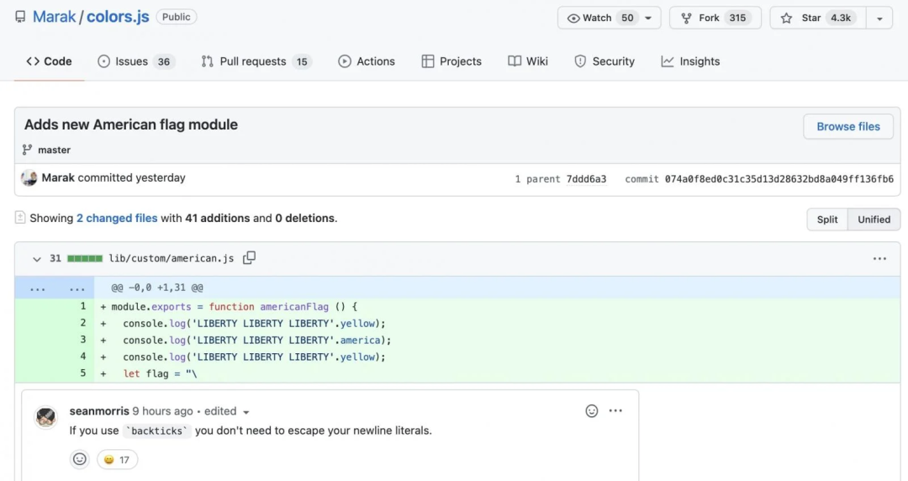Open the Actions tab
This screenshot has width=908, height=481.
coord(367,61)
